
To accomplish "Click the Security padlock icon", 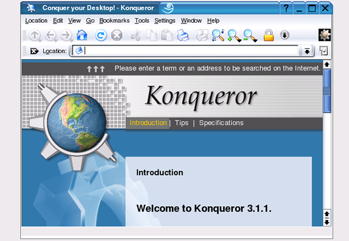I will pyautogui.click(x=268, y=35).
